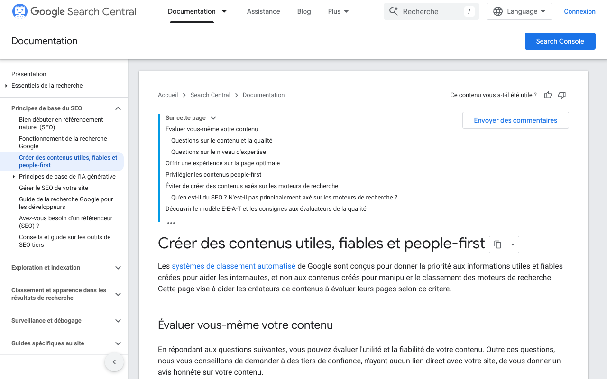Click 'Envoyer des commentaires' button
Viewport: 607px width, 379px height.
coord(515,120)
